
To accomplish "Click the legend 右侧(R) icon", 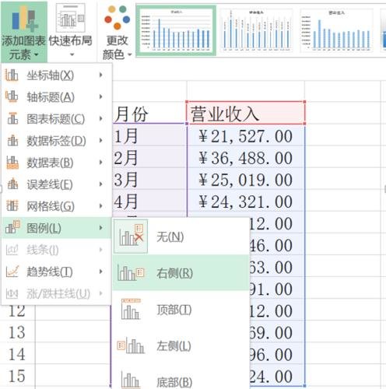I will coord(131,273).
